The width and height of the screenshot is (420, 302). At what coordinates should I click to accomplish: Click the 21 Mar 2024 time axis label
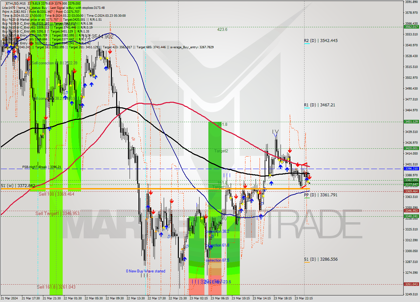(x=9, y=298)
